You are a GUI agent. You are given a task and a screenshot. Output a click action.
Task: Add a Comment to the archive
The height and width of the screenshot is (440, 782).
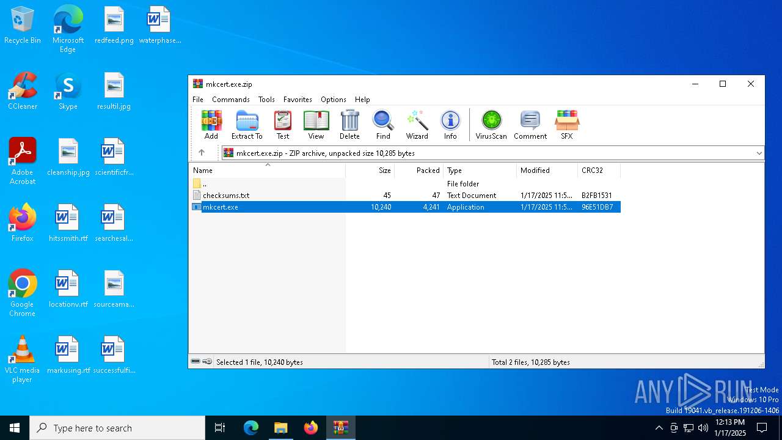[530, 125]
